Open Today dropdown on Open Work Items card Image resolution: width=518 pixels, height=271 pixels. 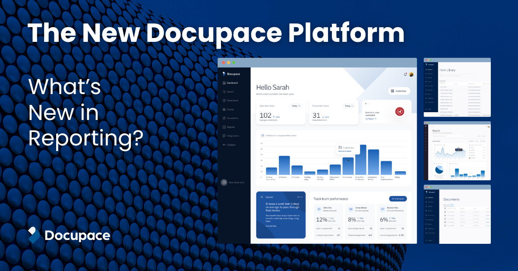coord(297,106)
